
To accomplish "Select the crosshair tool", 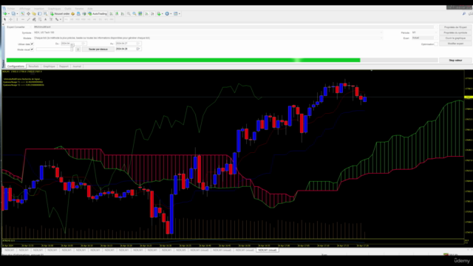I will click(10, 19).
